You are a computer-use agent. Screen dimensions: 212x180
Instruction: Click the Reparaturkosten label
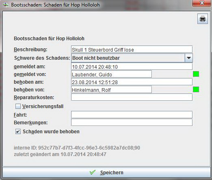click(34, 98)
